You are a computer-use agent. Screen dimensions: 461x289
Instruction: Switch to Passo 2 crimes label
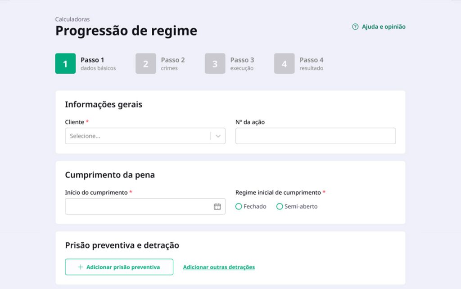(172, 64)
